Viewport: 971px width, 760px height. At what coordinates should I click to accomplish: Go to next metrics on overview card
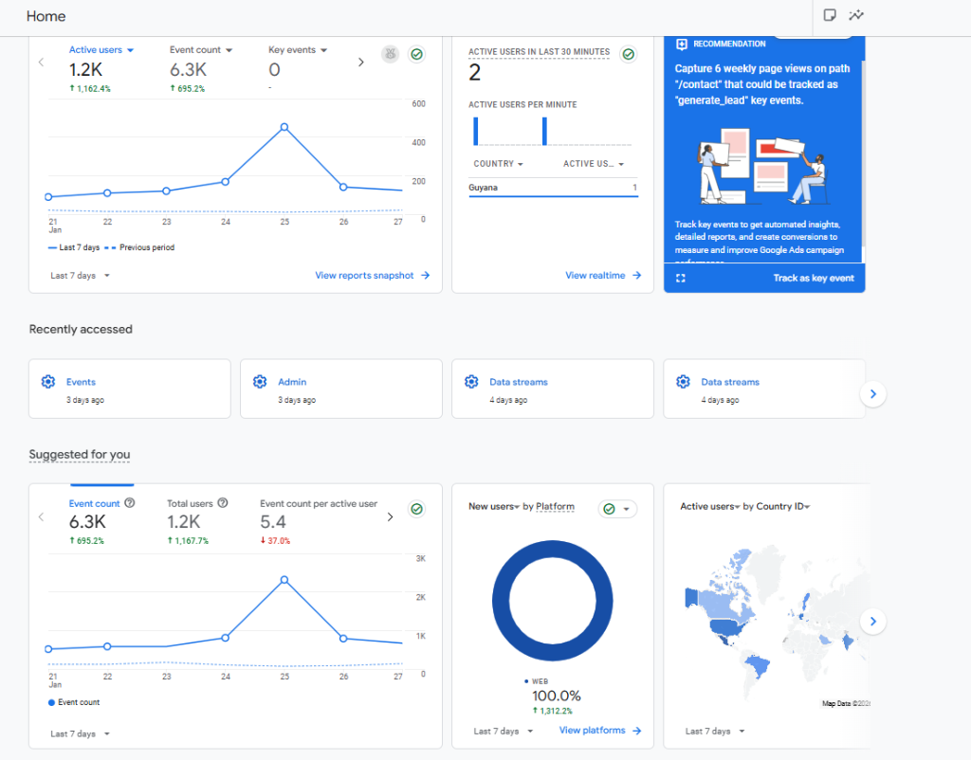pyautogui.click(x=361, y=62)
